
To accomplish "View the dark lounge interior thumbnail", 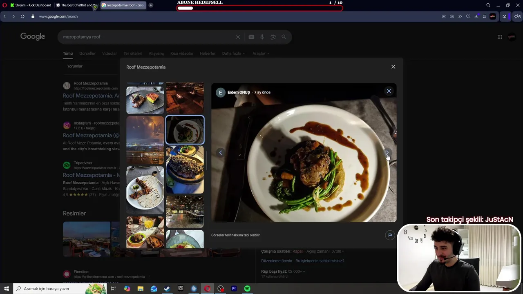I will (185, 98).
